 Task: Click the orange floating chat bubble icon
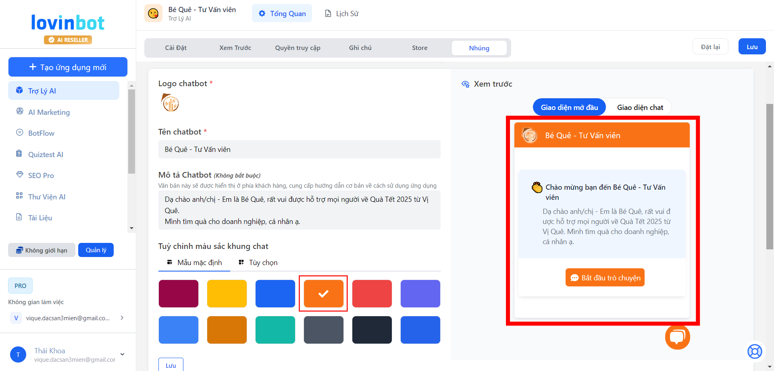pyautogui.click(x=677, y=337)
